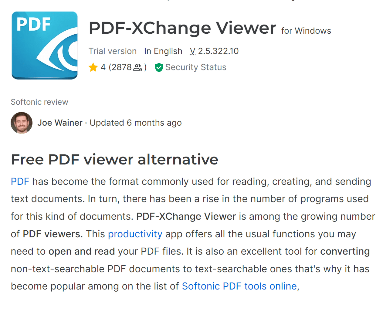
Task: Click the Free PDF viewer alternative heading
Action: click(x=114, y=160)
